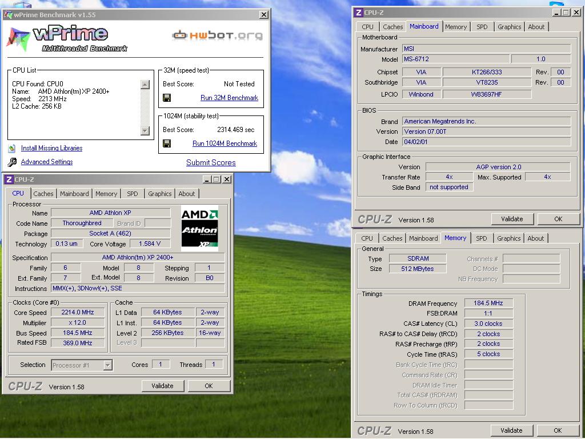The image size is (585, 439).
Task: Open the Graphics tab in Memory window
Action: click(508, 238)
